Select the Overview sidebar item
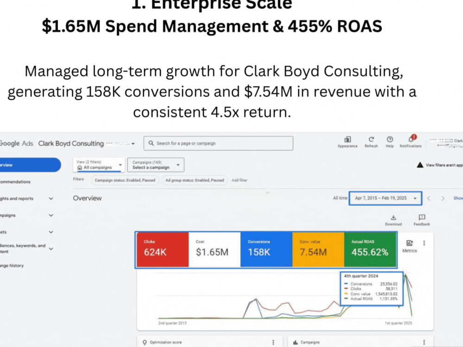The height and width of the screenshot is (347, 463). [30, 165]
